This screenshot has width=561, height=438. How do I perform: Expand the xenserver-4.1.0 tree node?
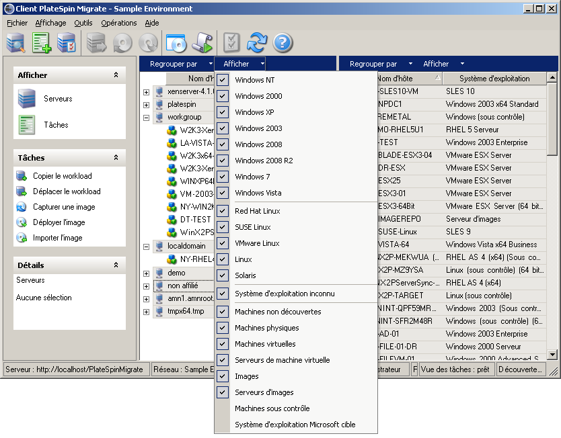tap(147, 91)
